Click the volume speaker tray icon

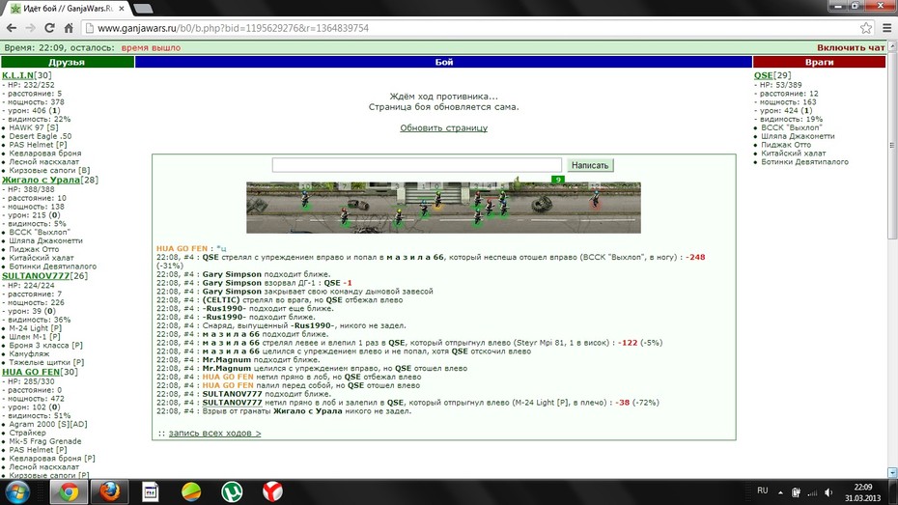(828, 492)
